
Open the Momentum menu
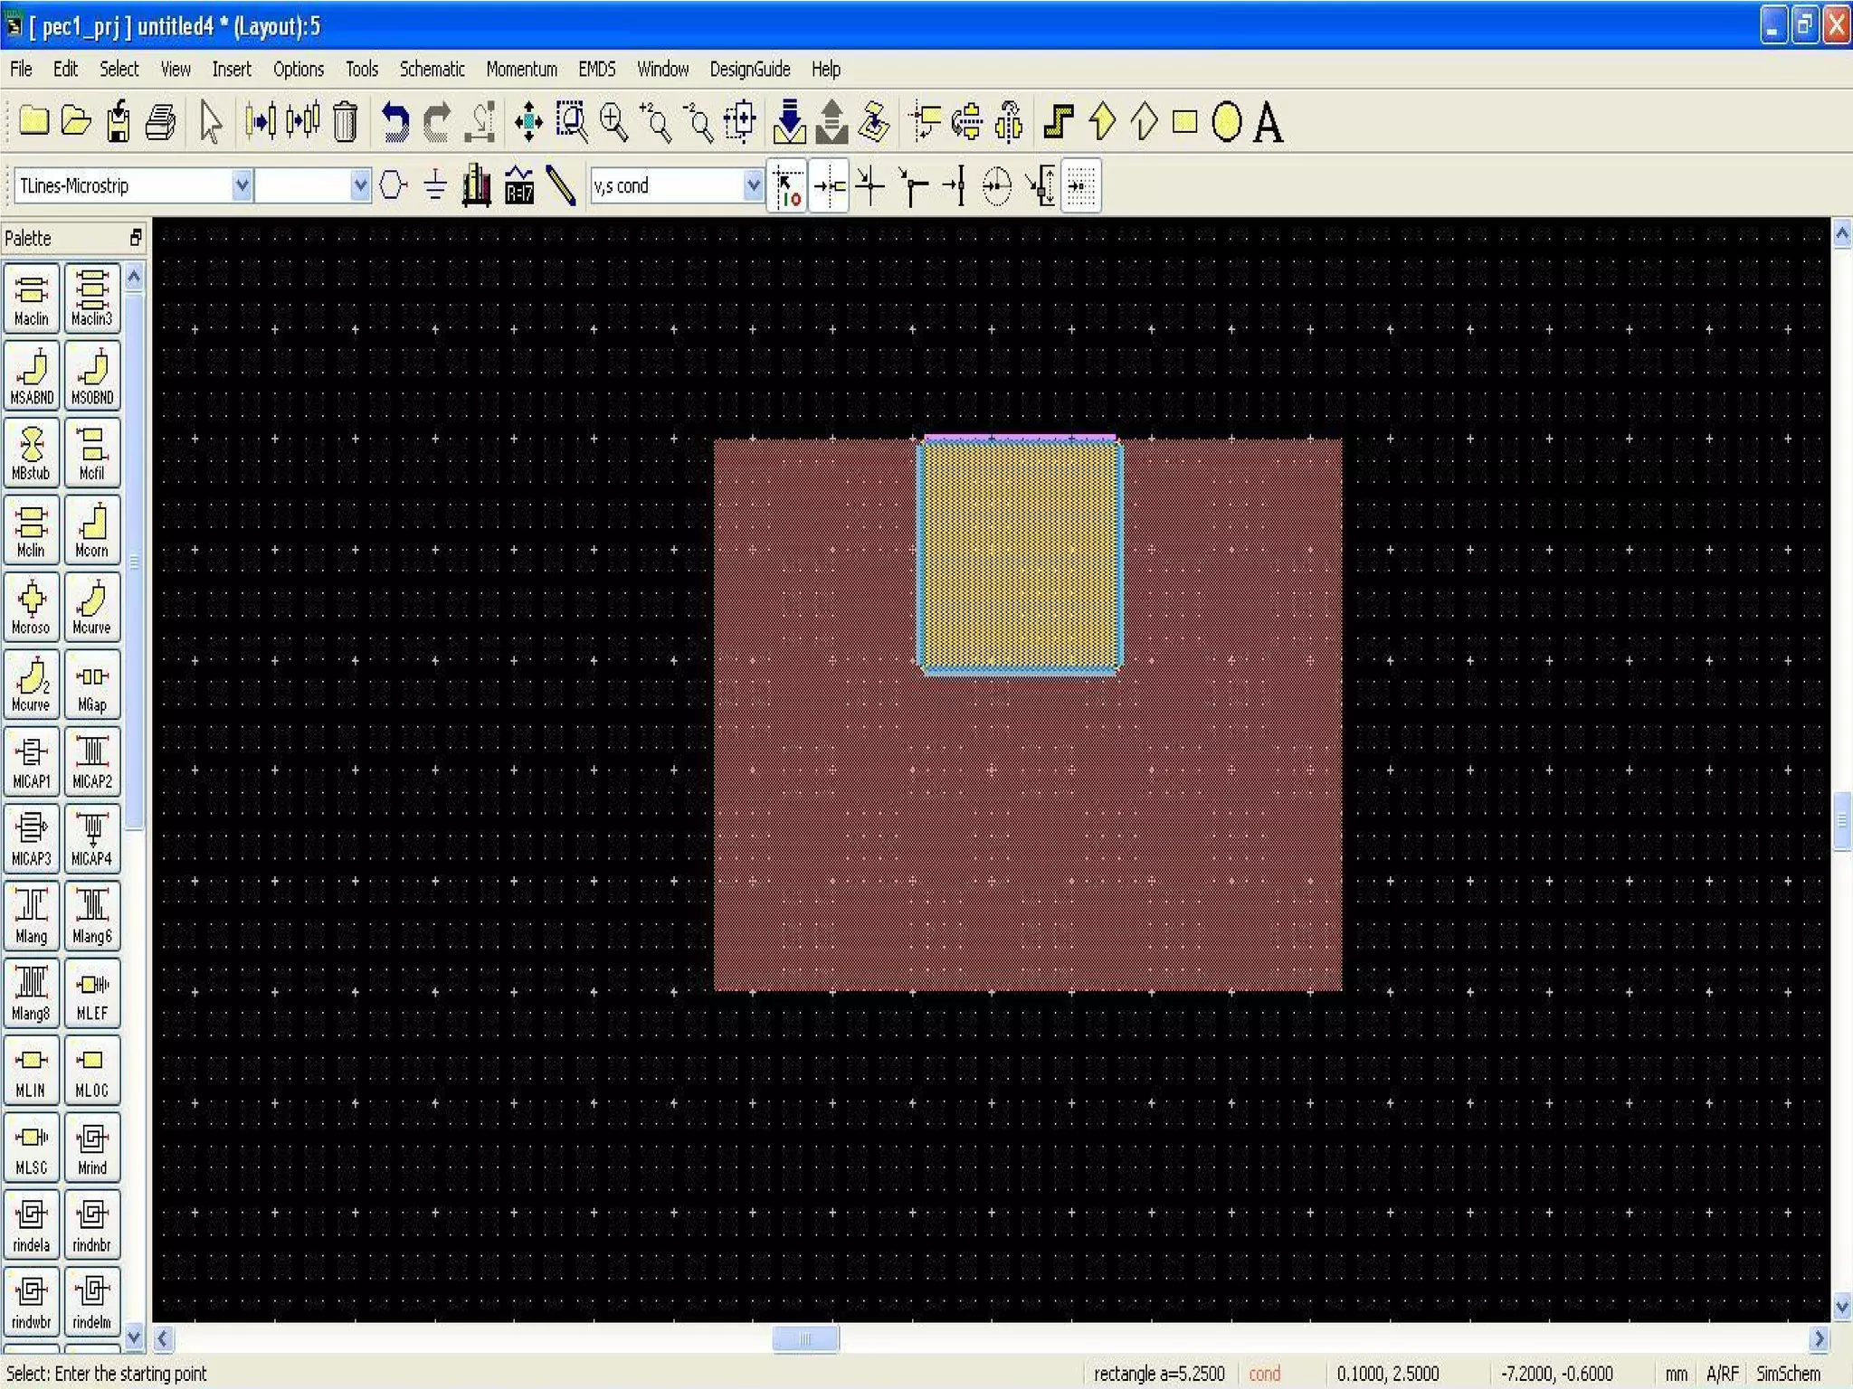tap(521, 70)
